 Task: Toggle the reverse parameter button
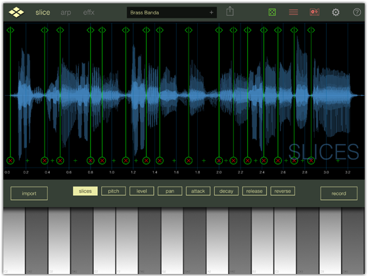(x=283, y=191)
